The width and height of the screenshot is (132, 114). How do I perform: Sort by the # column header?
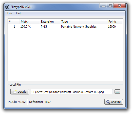pos(14,22)
